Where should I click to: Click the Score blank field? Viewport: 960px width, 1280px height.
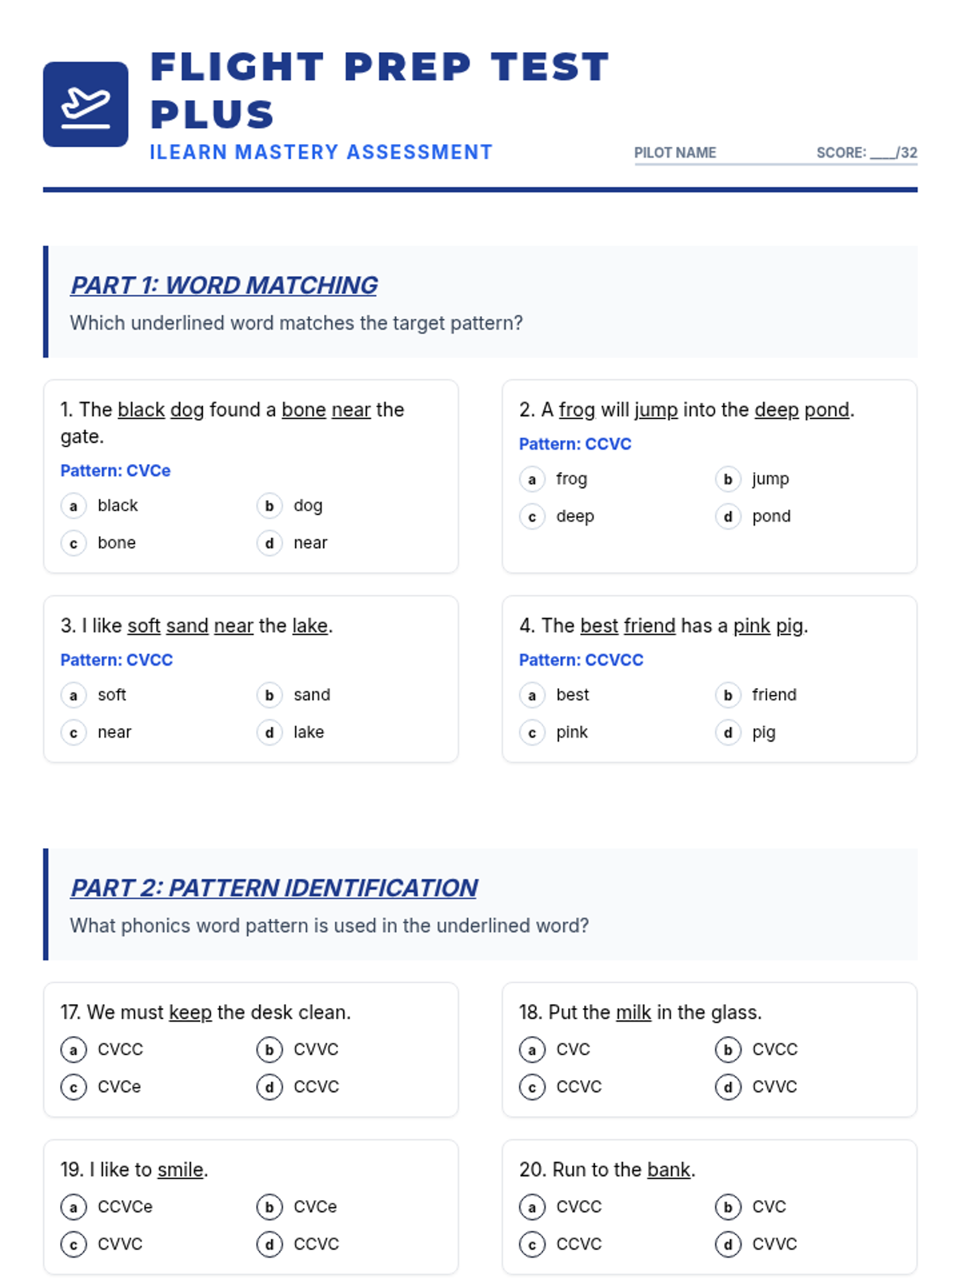click(883, 153)
